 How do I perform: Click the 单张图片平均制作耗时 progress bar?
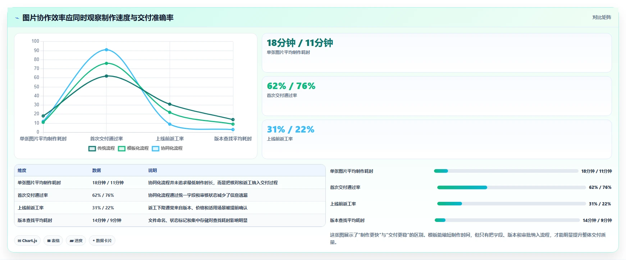tap(506, 171)
